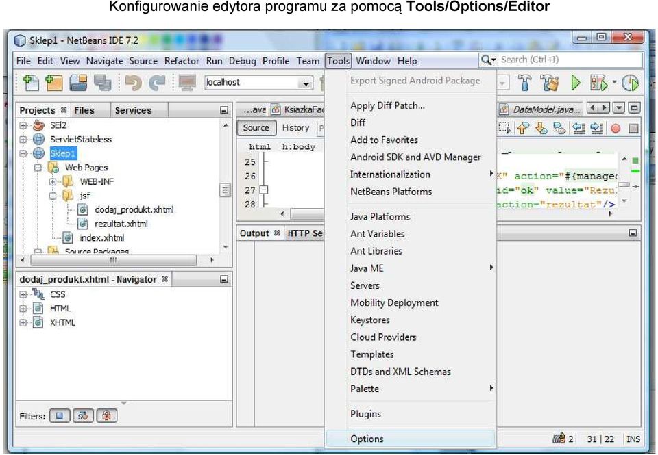Click the Debug Project icon
Viewport: 658px width, 455px height.
coord(599,83)
